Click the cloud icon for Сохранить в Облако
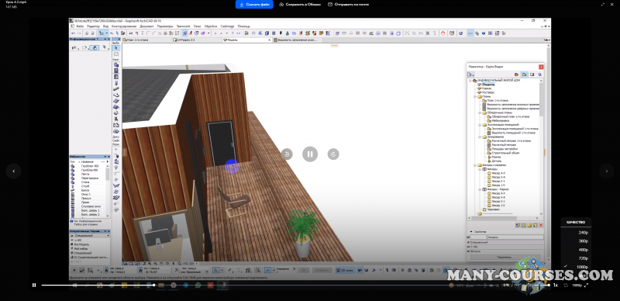The height and width of the screenshot is (301, 620). tap(281, 5)
